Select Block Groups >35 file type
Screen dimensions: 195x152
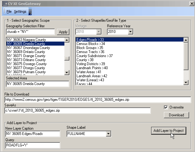(130, 48)
